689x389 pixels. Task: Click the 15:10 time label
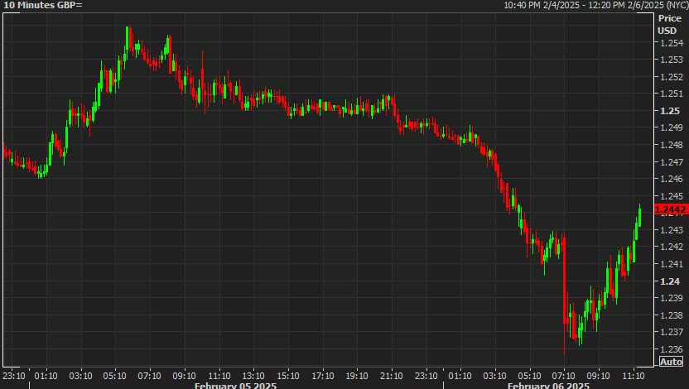tap(288, 376)
